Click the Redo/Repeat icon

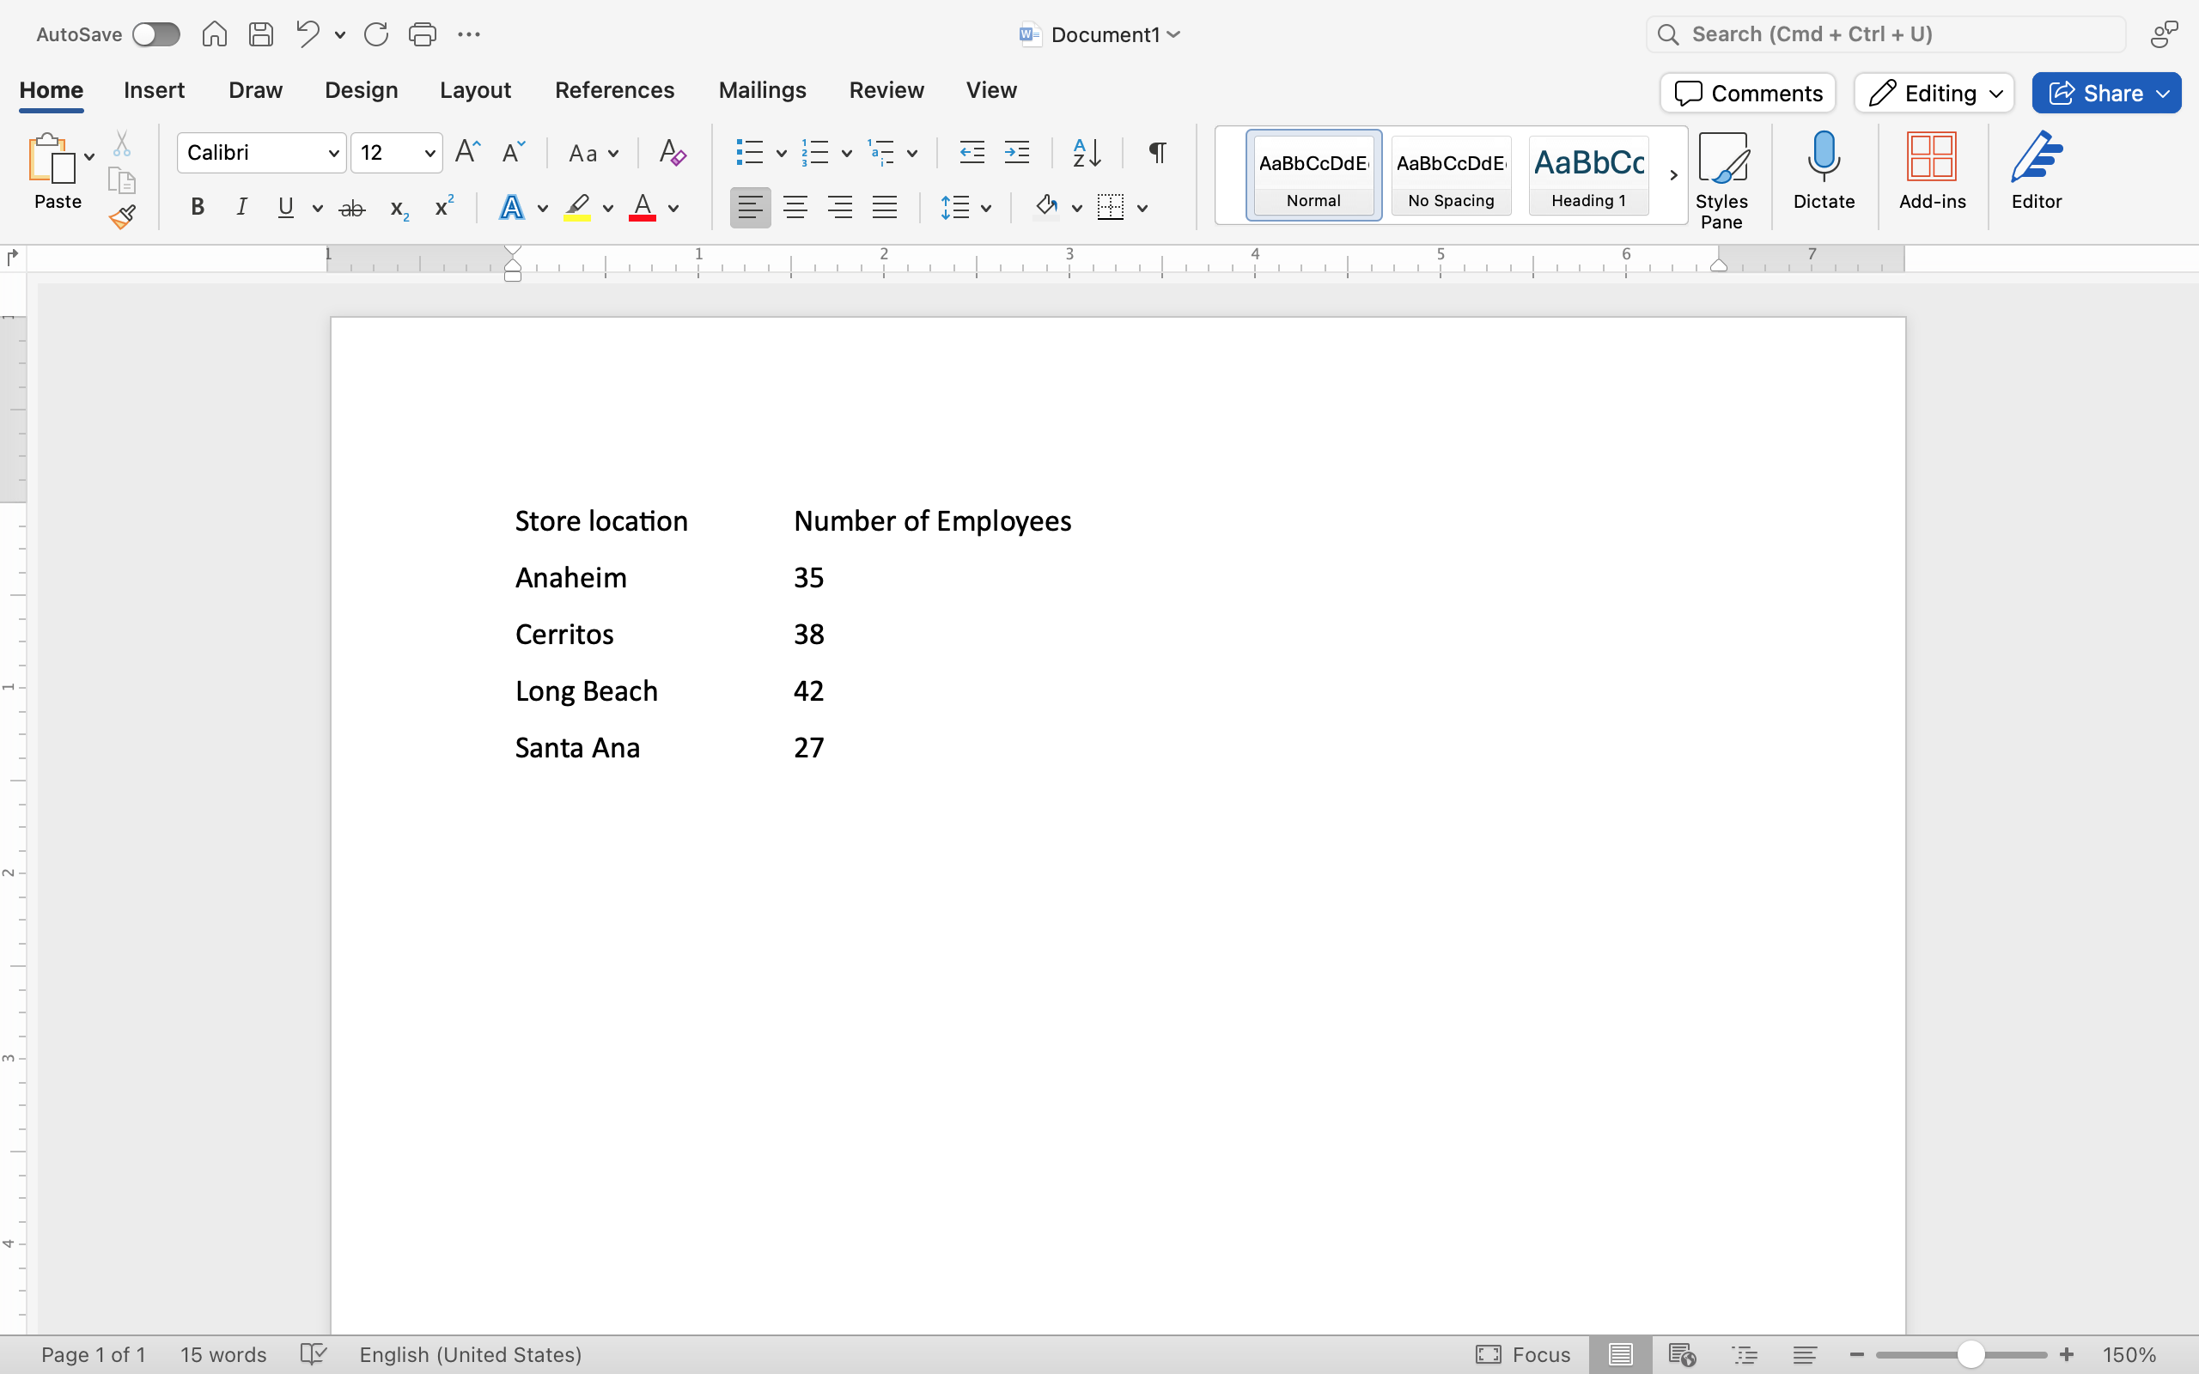pos(376,34)
